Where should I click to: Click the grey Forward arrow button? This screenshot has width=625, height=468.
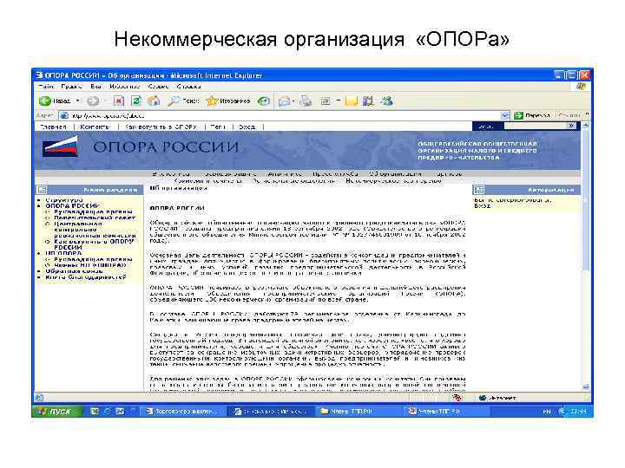(x=93, y=101)
